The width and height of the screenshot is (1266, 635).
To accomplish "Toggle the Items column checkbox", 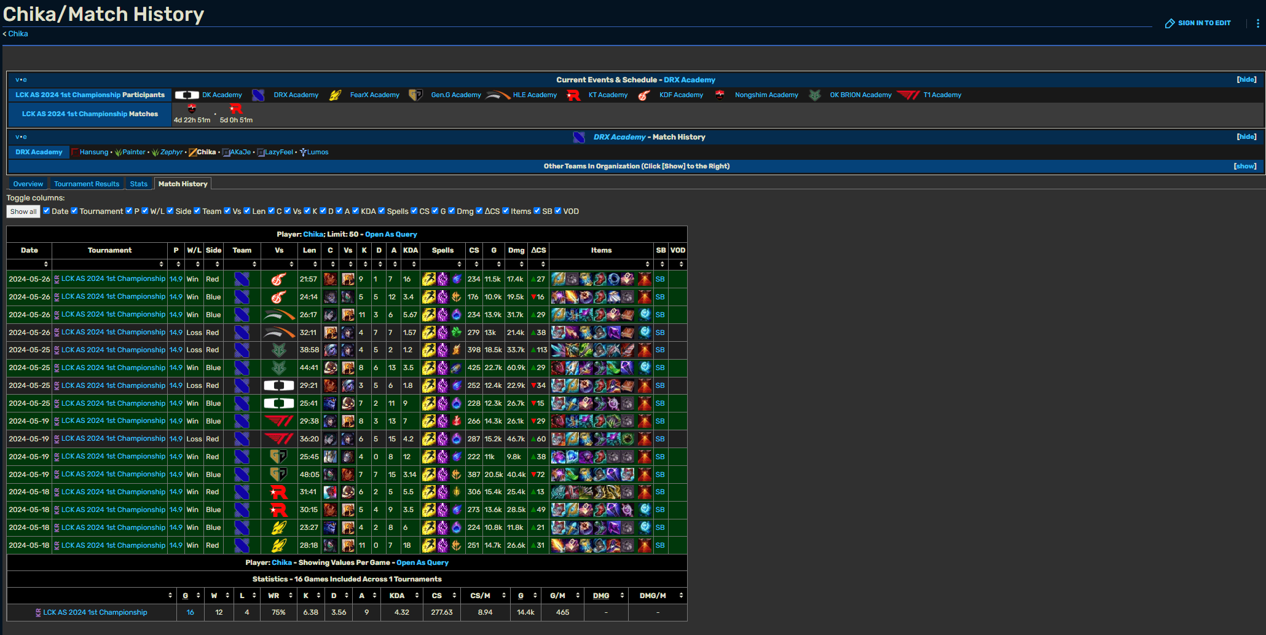I will tap(506, 211).
